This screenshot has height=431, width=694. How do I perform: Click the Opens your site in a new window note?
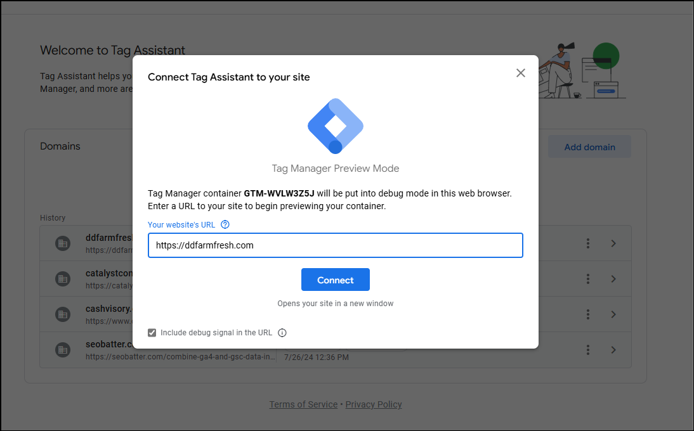[x=336, y=304]
